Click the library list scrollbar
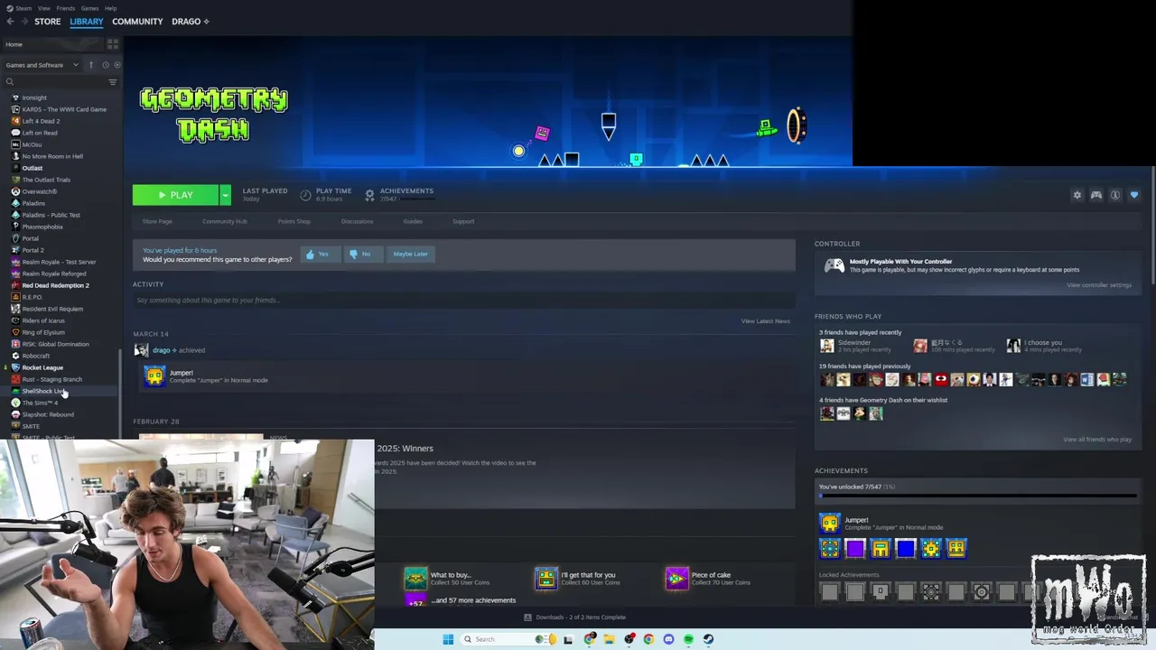The height and width of the screenshot is (650, 1156). pos(120,392)
